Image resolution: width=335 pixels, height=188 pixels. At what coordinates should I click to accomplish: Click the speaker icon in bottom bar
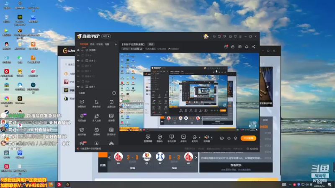click(x=206, y=137)
